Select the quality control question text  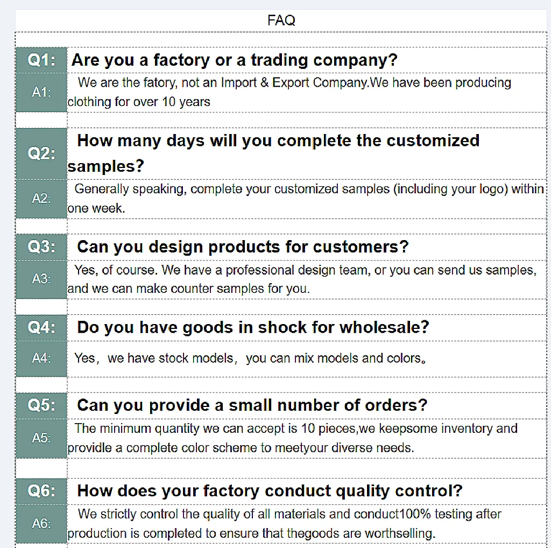tap(270, 491)
